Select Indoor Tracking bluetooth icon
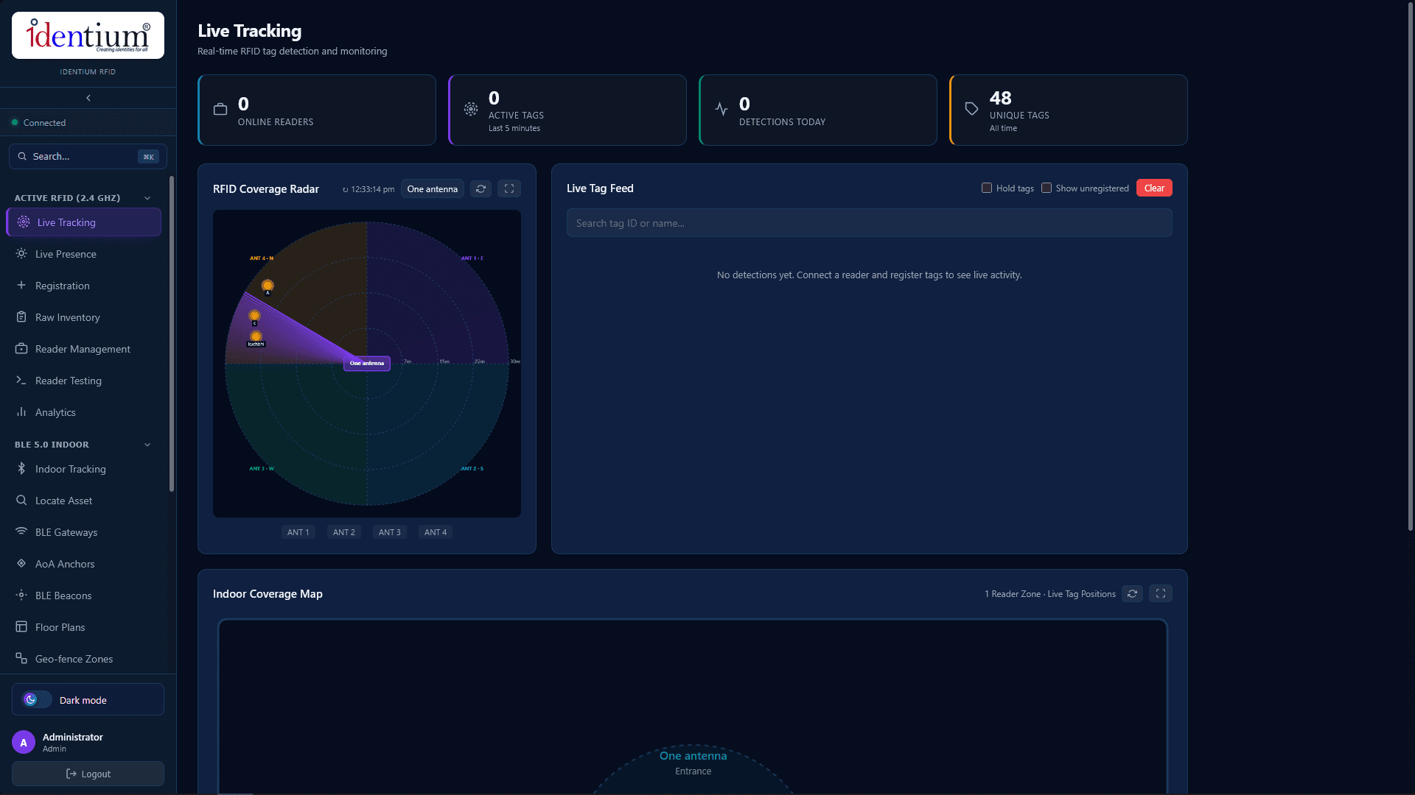Viewport: 1415px width, 795px height. tap(21, 469)
